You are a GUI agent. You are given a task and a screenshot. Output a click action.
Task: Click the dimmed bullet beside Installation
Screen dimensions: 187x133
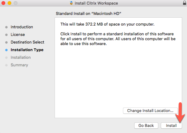6,58
